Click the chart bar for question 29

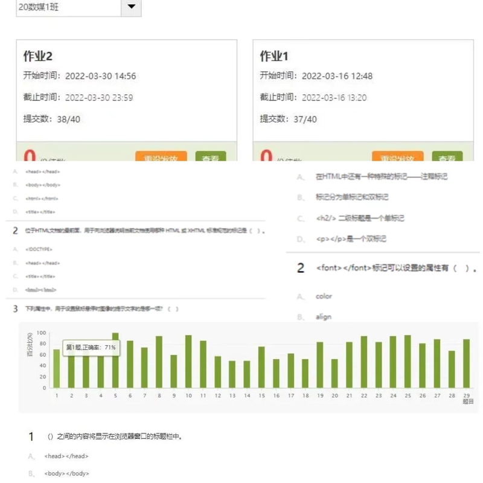(466, 363)
